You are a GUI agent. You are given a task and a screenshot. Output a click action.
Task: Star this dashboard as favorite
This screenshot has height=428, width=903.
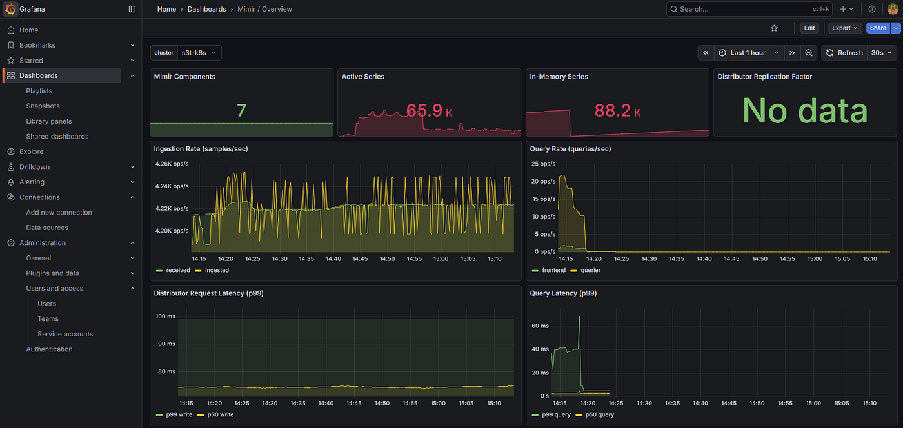click(x=774, y=28)
